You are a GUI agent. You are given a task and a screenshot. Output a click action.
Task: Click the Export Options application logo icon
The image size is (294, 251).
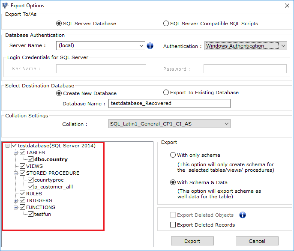[x=5, y=6]
